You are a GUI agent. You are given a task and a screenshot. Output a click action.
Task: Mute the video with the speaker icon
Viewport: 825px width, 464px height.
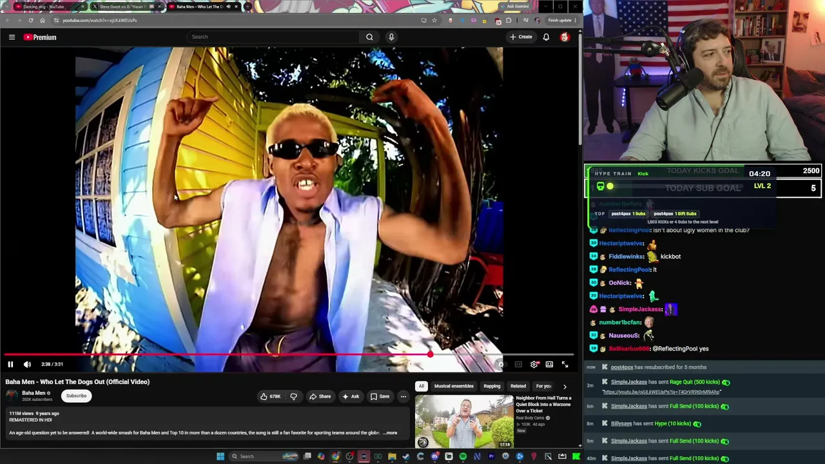pos(27,364)
